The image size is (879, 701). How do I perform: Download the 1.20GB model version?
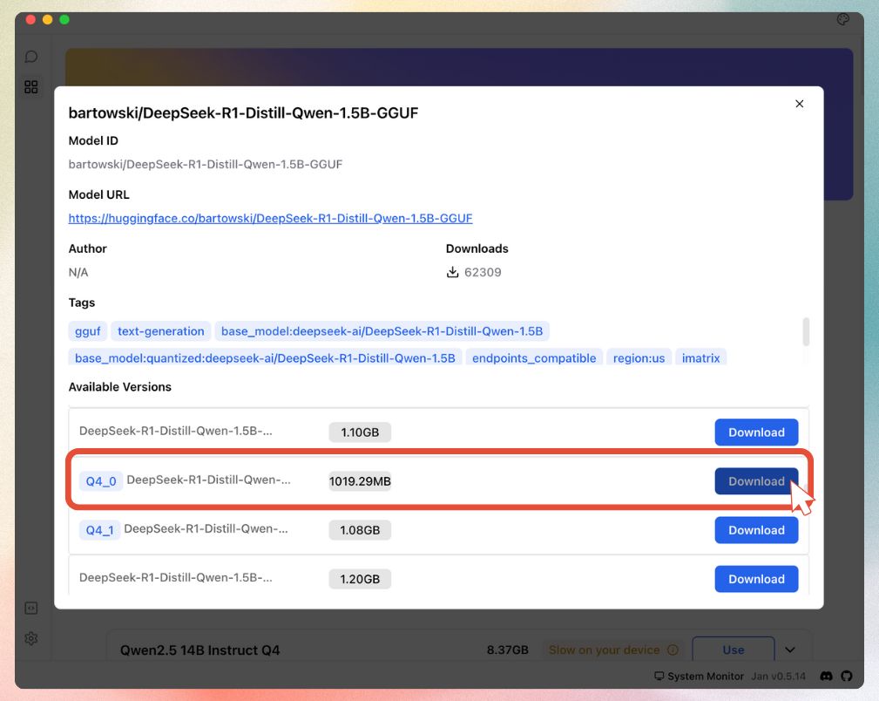tap(756, 579)
